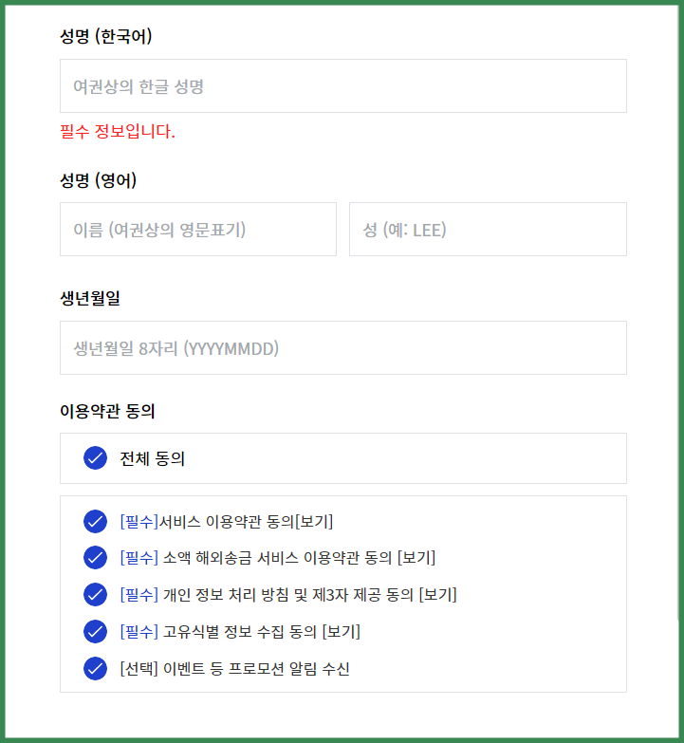
Task: Open 개인 정보 처리 방침 [보기] link
Action: coord(437,594)
